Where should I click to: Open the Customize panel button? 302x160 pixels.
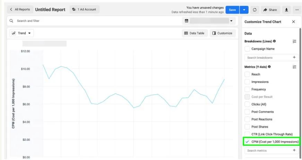tap(222, 33)
